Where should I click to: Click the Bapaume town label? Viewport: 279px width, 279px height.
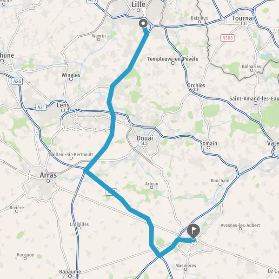[70, 272]
